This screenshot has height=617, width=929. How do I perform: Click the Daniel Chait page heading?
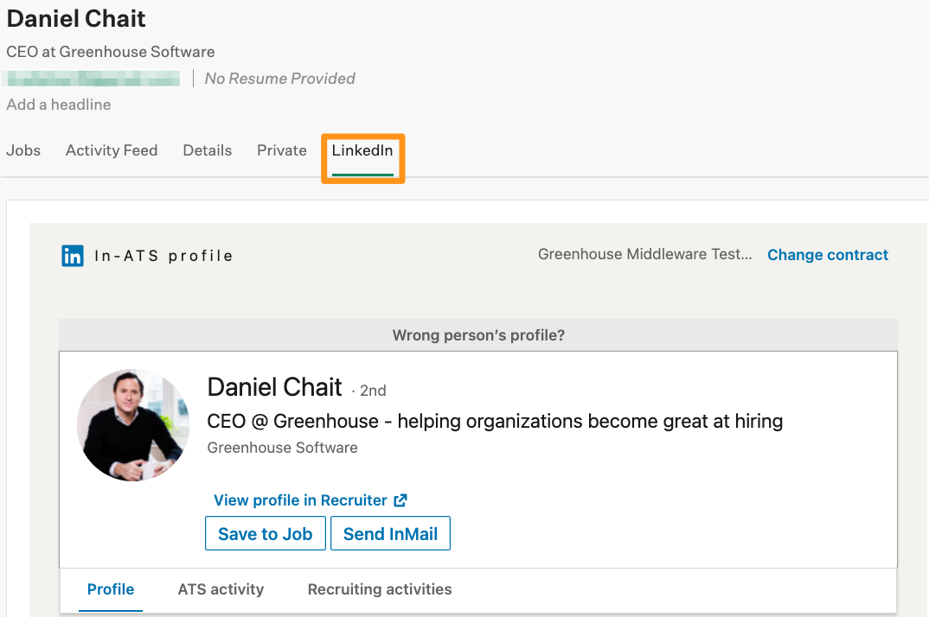point(76,19)
